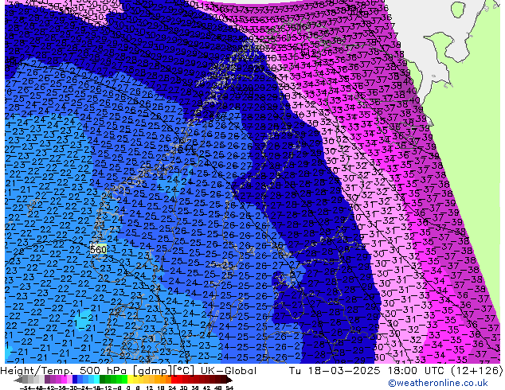
Task: Click the bright green -8 legend swatch
Action: pos(124,379)
